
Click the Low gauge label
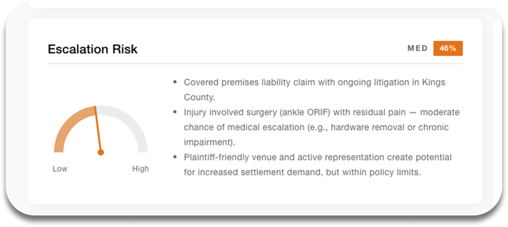60,169
